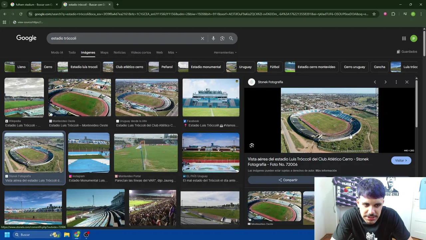Screen dimensions: 426x240
Task: Open the Google apps grid
Action: point(404,38)
